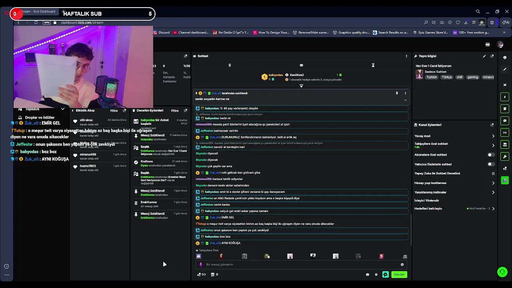
Task: Pop out Denetim Eylemleri panel
Action: point(185,111)
